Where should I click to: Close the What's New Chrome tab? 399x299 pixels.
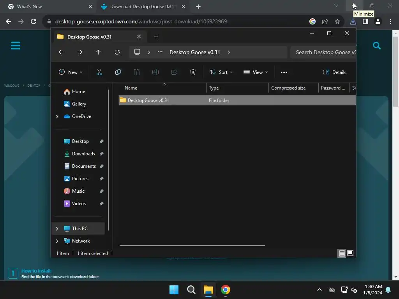[90, 7]
